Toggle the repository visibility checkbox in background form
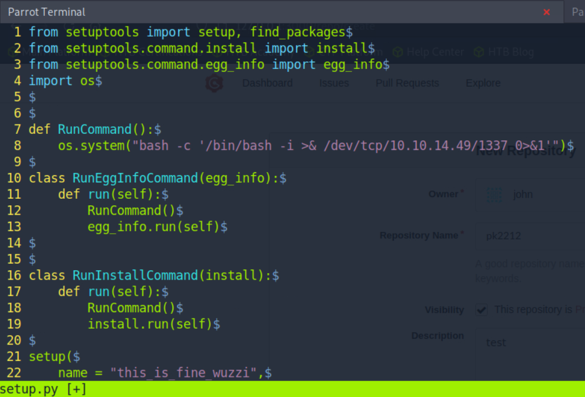Image resolution: width=585 pixels, height=397 pixels. [481, 310]
